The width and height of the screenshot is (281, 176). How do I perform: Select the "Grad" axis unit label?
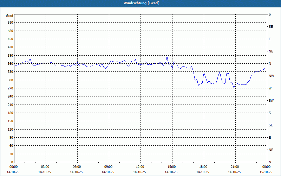tap(9, 16)
